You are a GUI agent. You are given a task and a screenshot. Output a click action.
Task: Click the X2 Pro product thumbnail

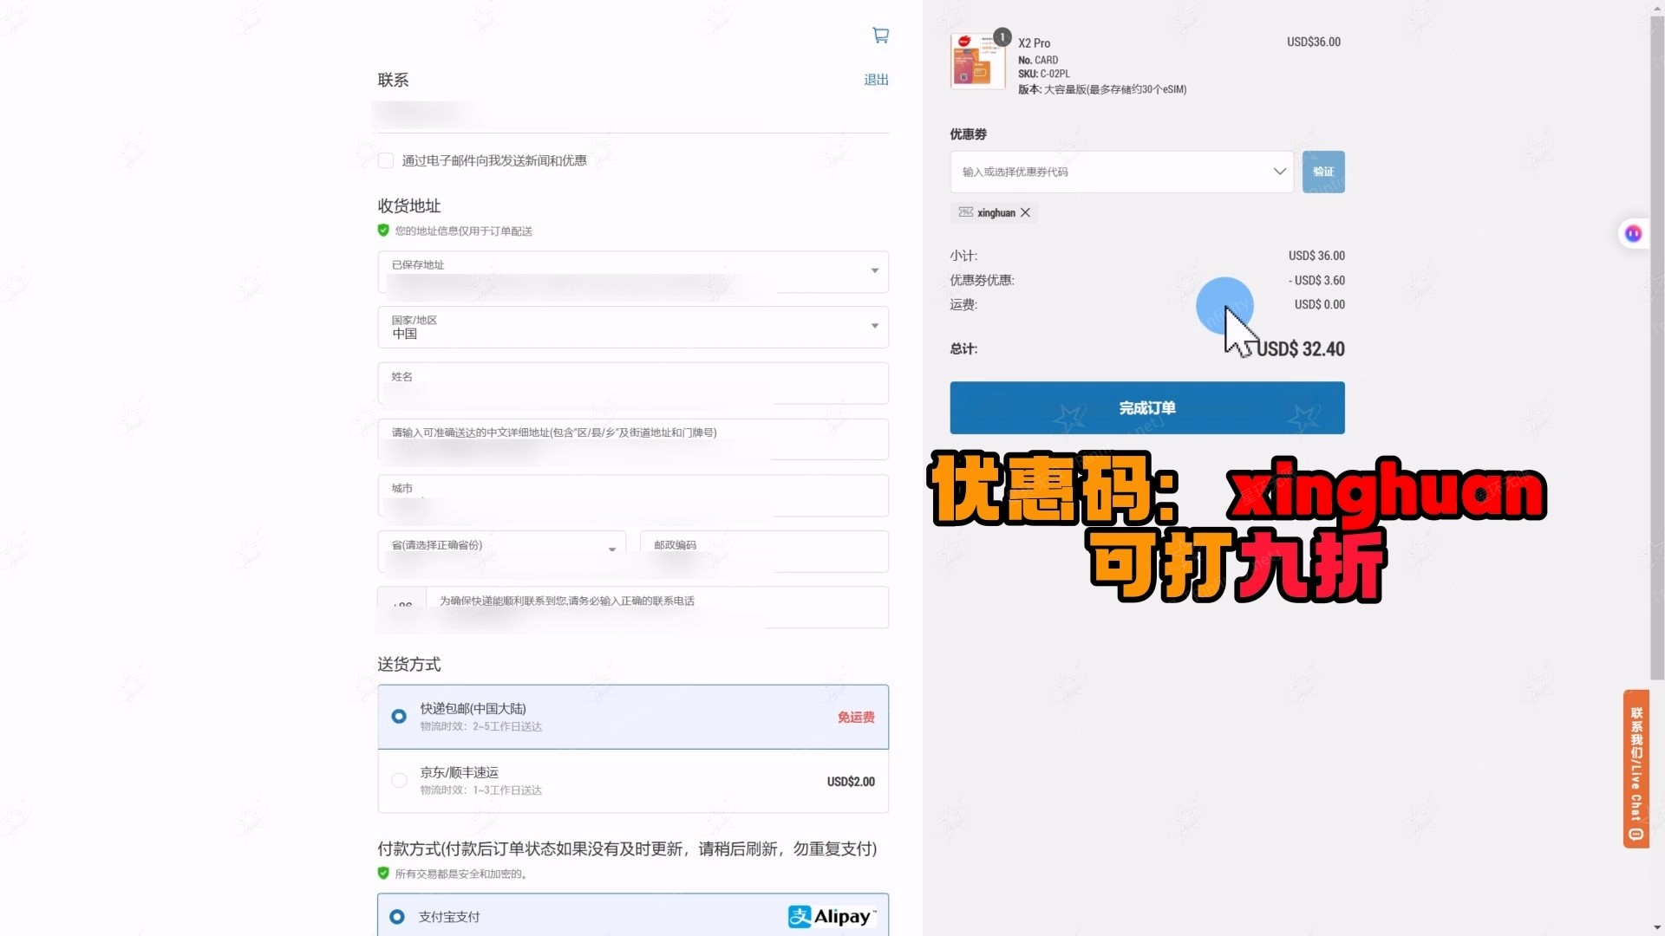[977, 62]
